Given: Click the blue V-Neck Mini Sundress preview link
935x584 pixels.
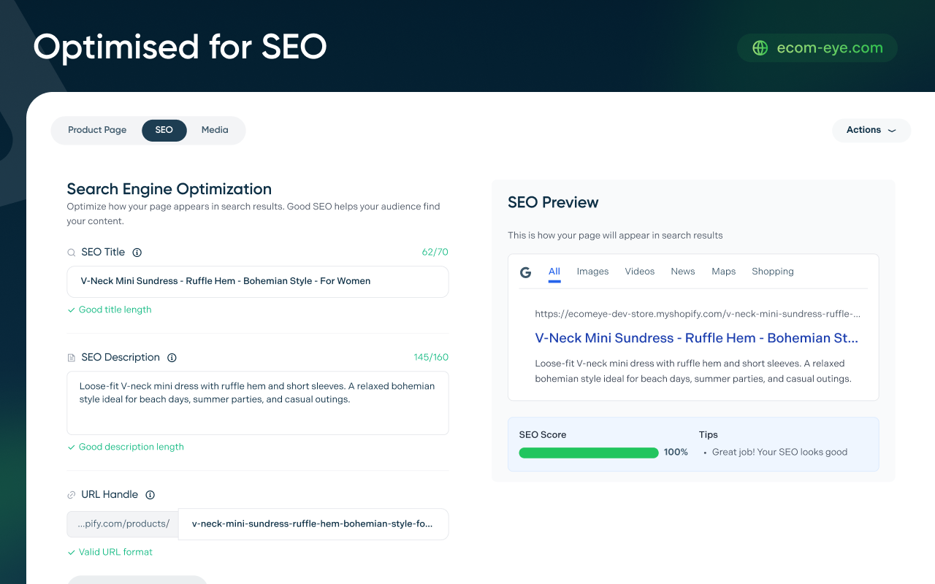Looking at the screenshot, I should pos(696,338).
